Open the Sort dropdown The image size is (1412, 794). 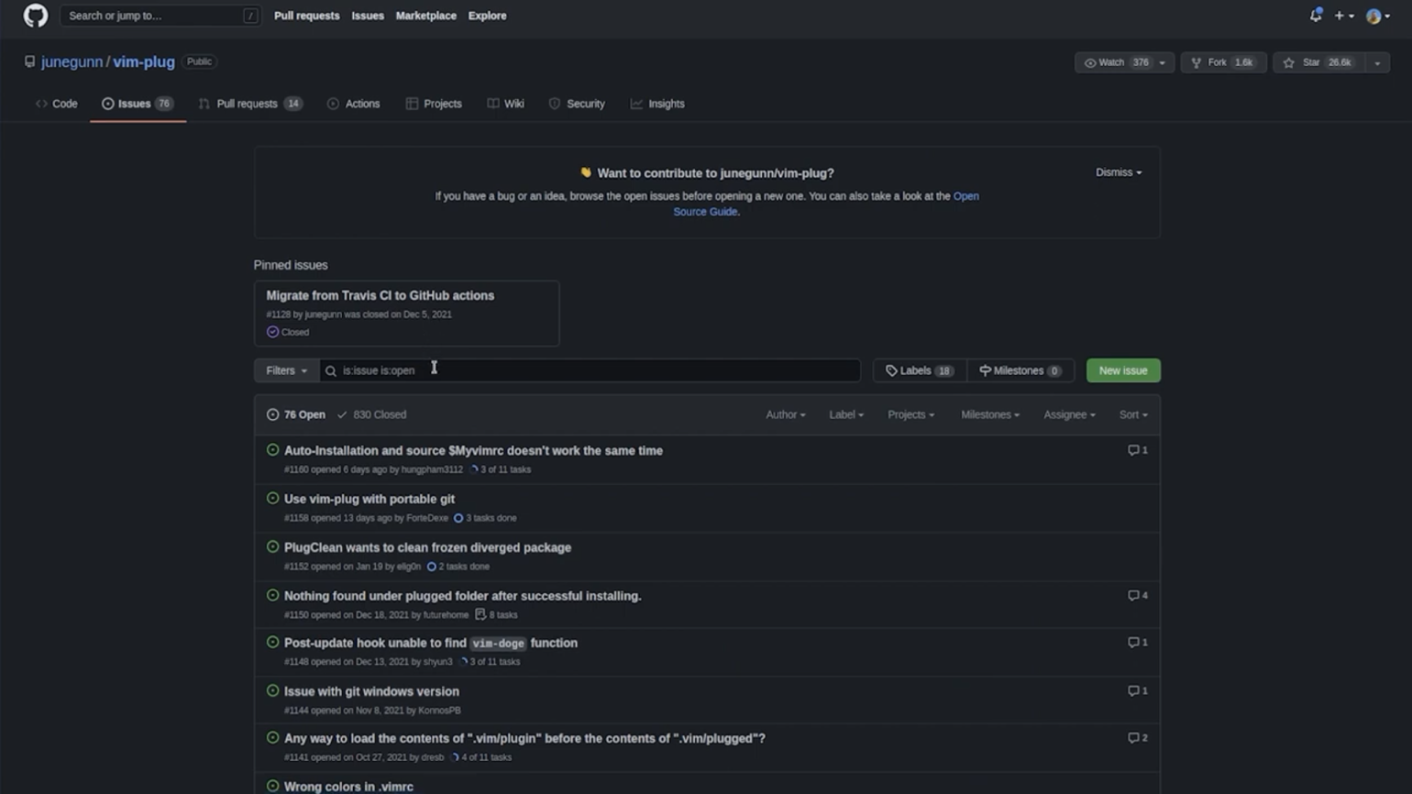(x=1133, y=414)
